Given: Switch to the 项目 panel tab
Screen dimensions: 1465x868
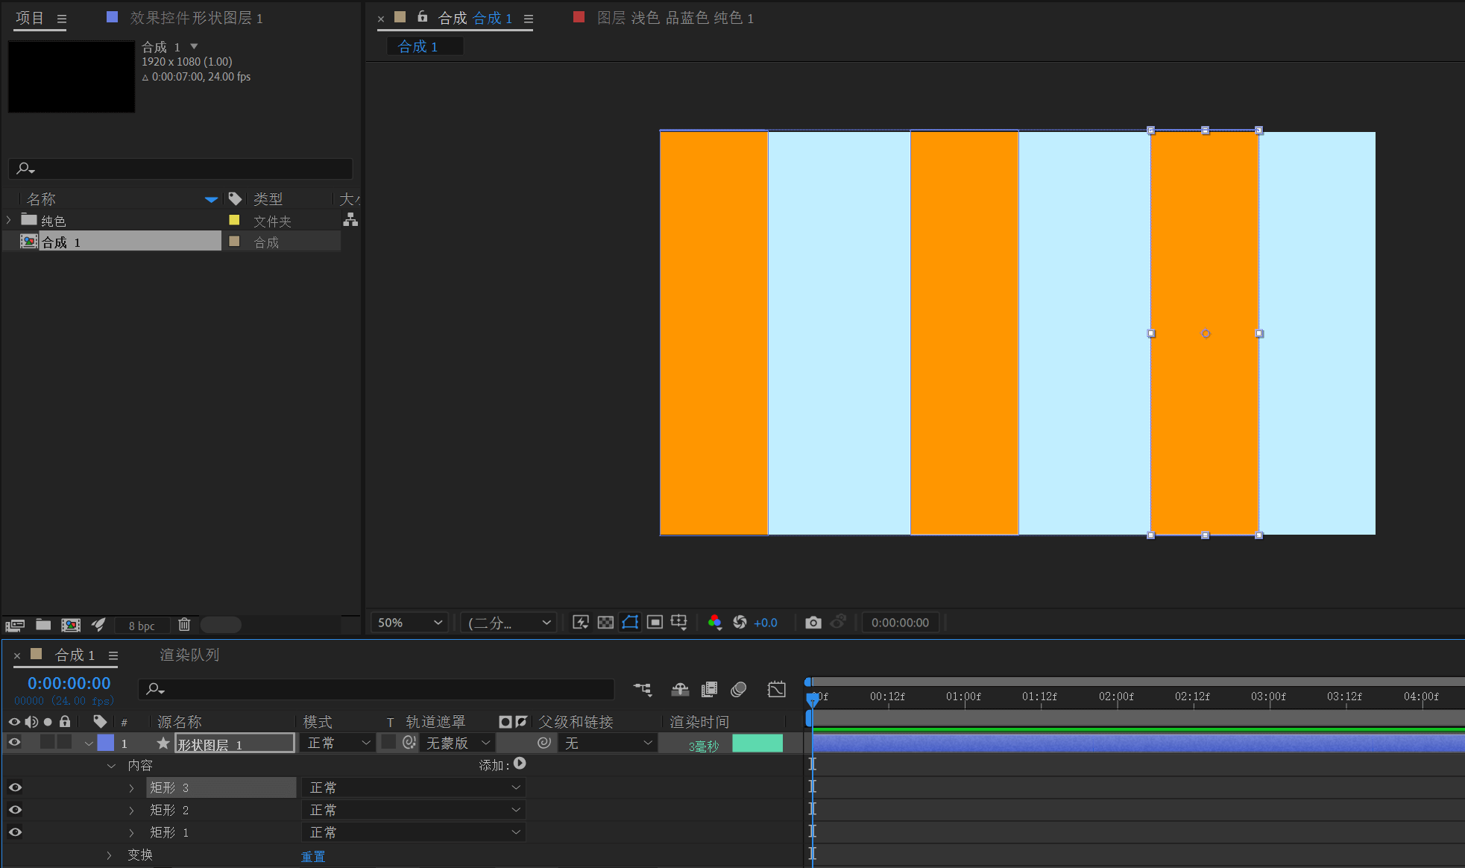Looking at the screenshot, I should click(30, 17).
